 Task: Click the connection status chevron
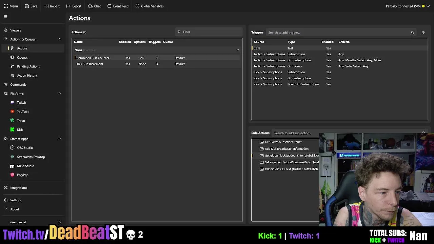429,6
